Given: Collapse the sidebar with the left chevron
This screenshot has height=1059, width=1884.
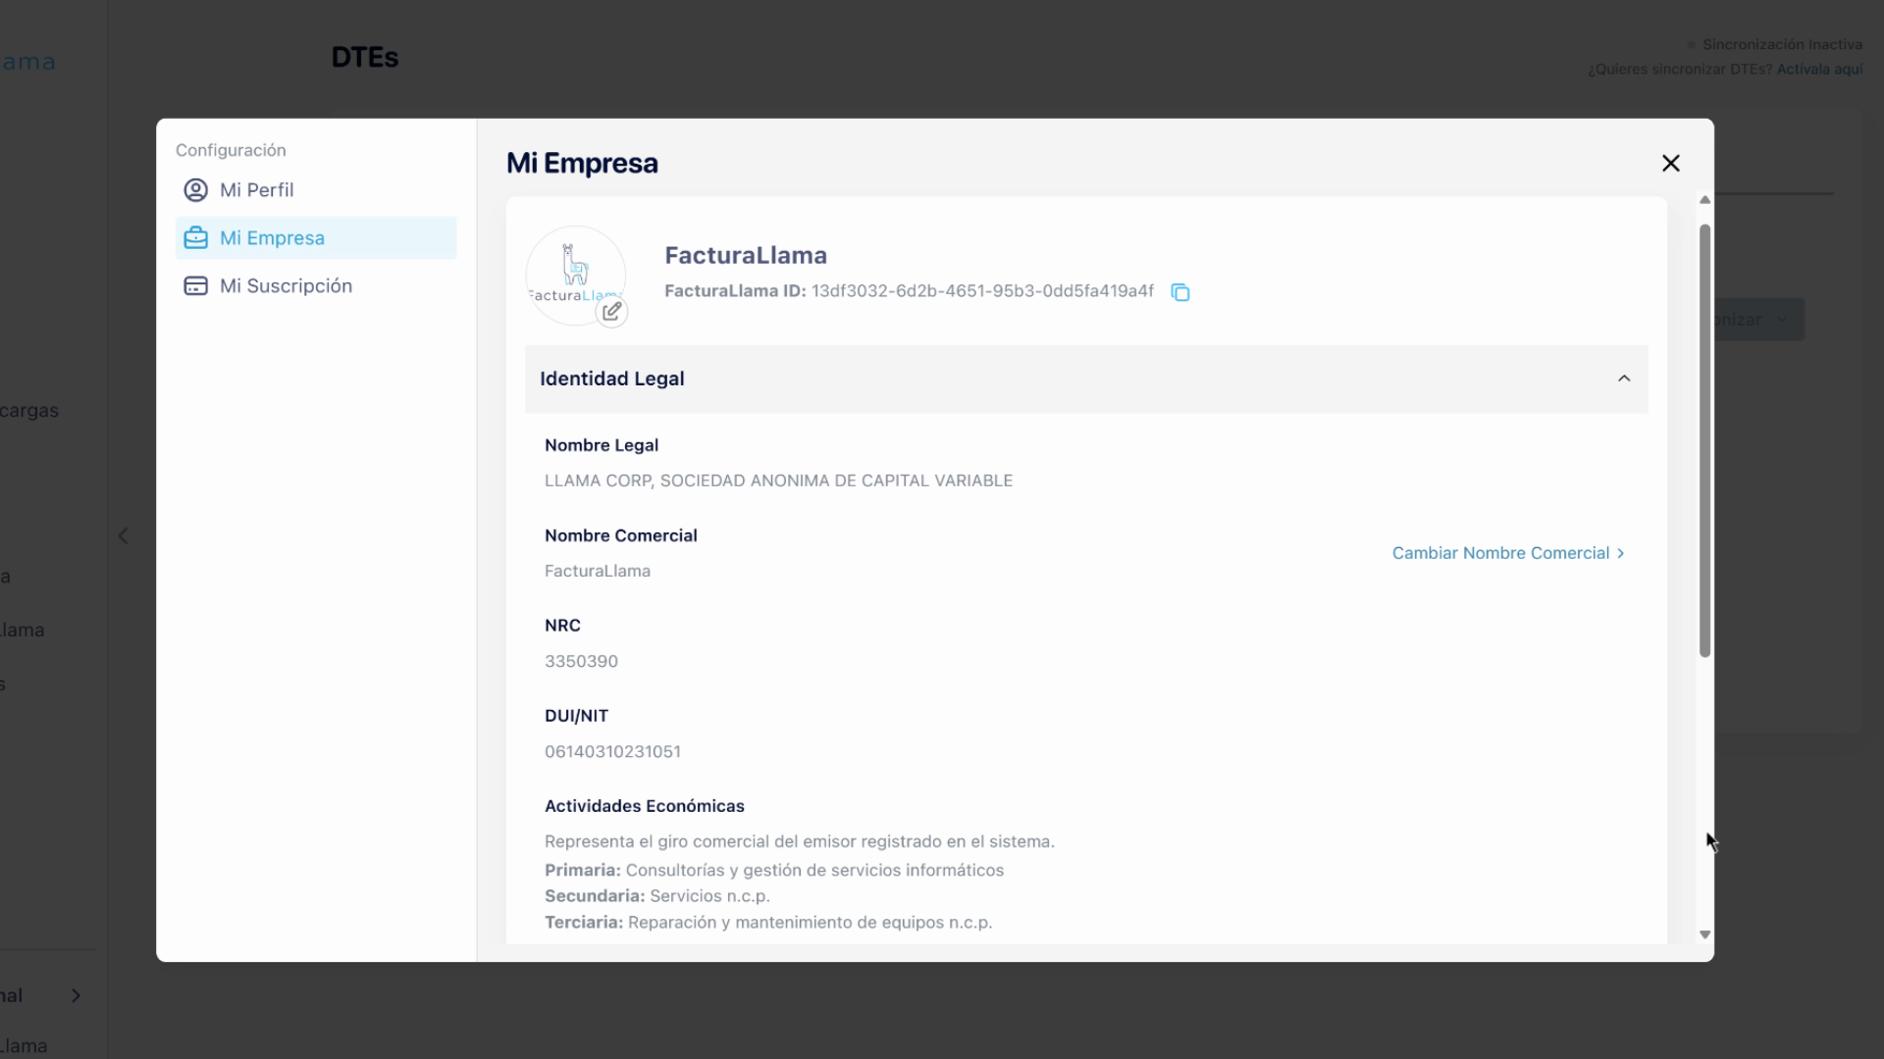Looking at the screenshot, I should click(124, 535).
